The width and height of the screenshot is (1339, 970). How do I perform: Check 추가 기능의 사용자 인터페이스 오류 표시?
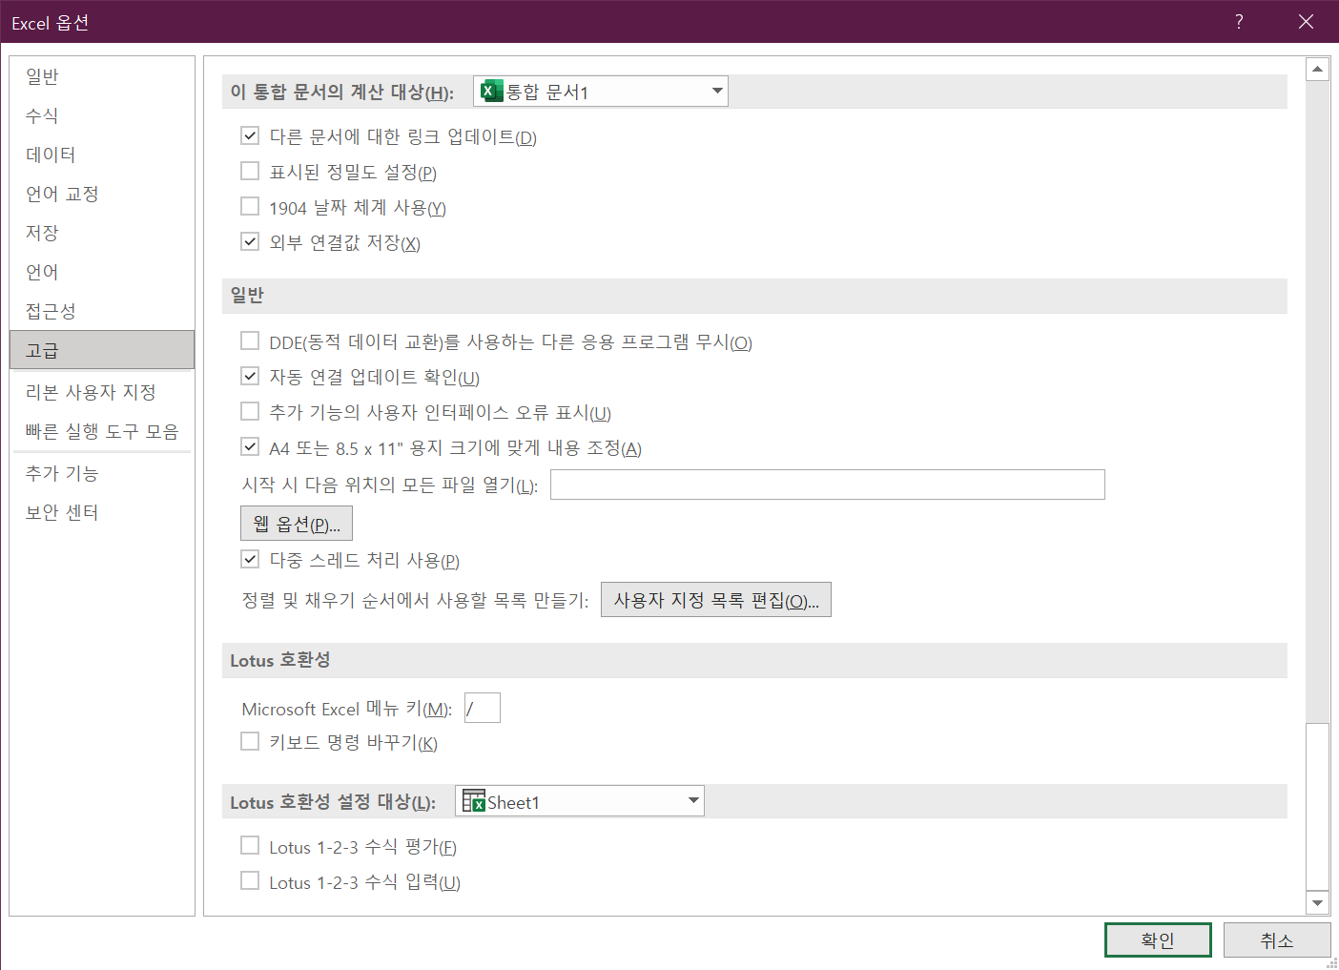coord(250,412)
